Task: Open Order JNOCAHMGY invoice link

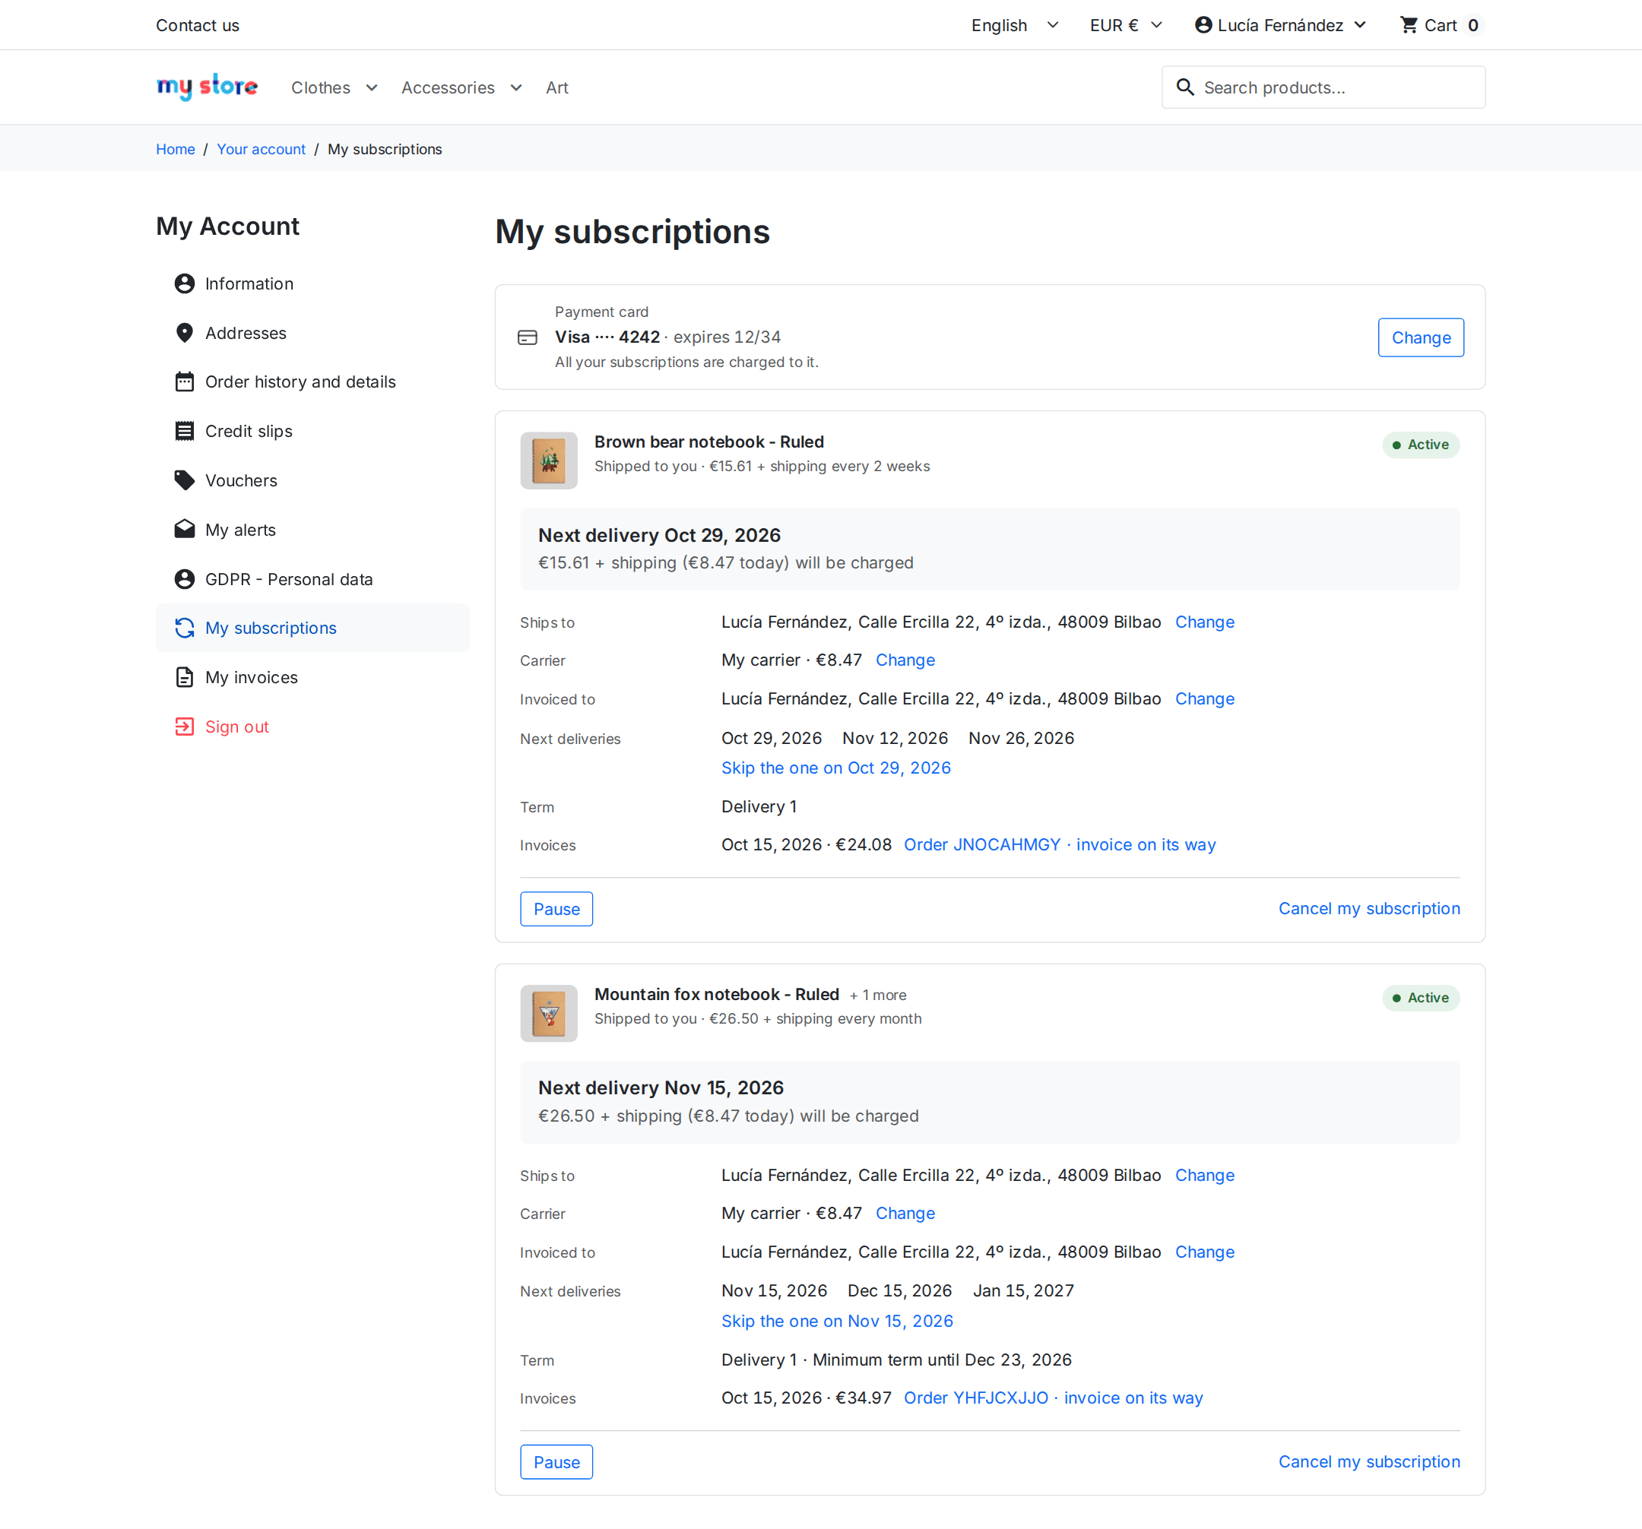Action: [1060, 844]
